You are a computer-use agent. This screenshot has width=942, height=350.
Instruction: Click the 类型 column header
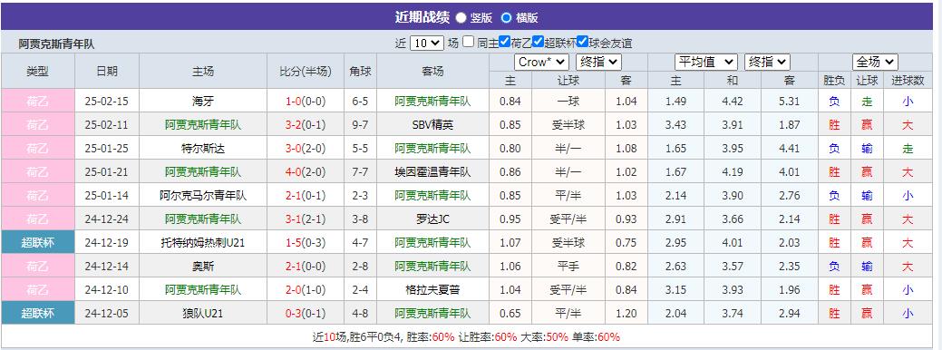[x=38, y=71]
